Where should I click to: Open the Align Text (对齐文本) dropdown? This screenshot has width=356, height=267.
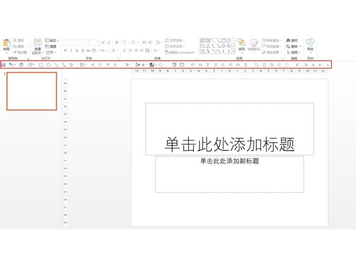(175, 46)
